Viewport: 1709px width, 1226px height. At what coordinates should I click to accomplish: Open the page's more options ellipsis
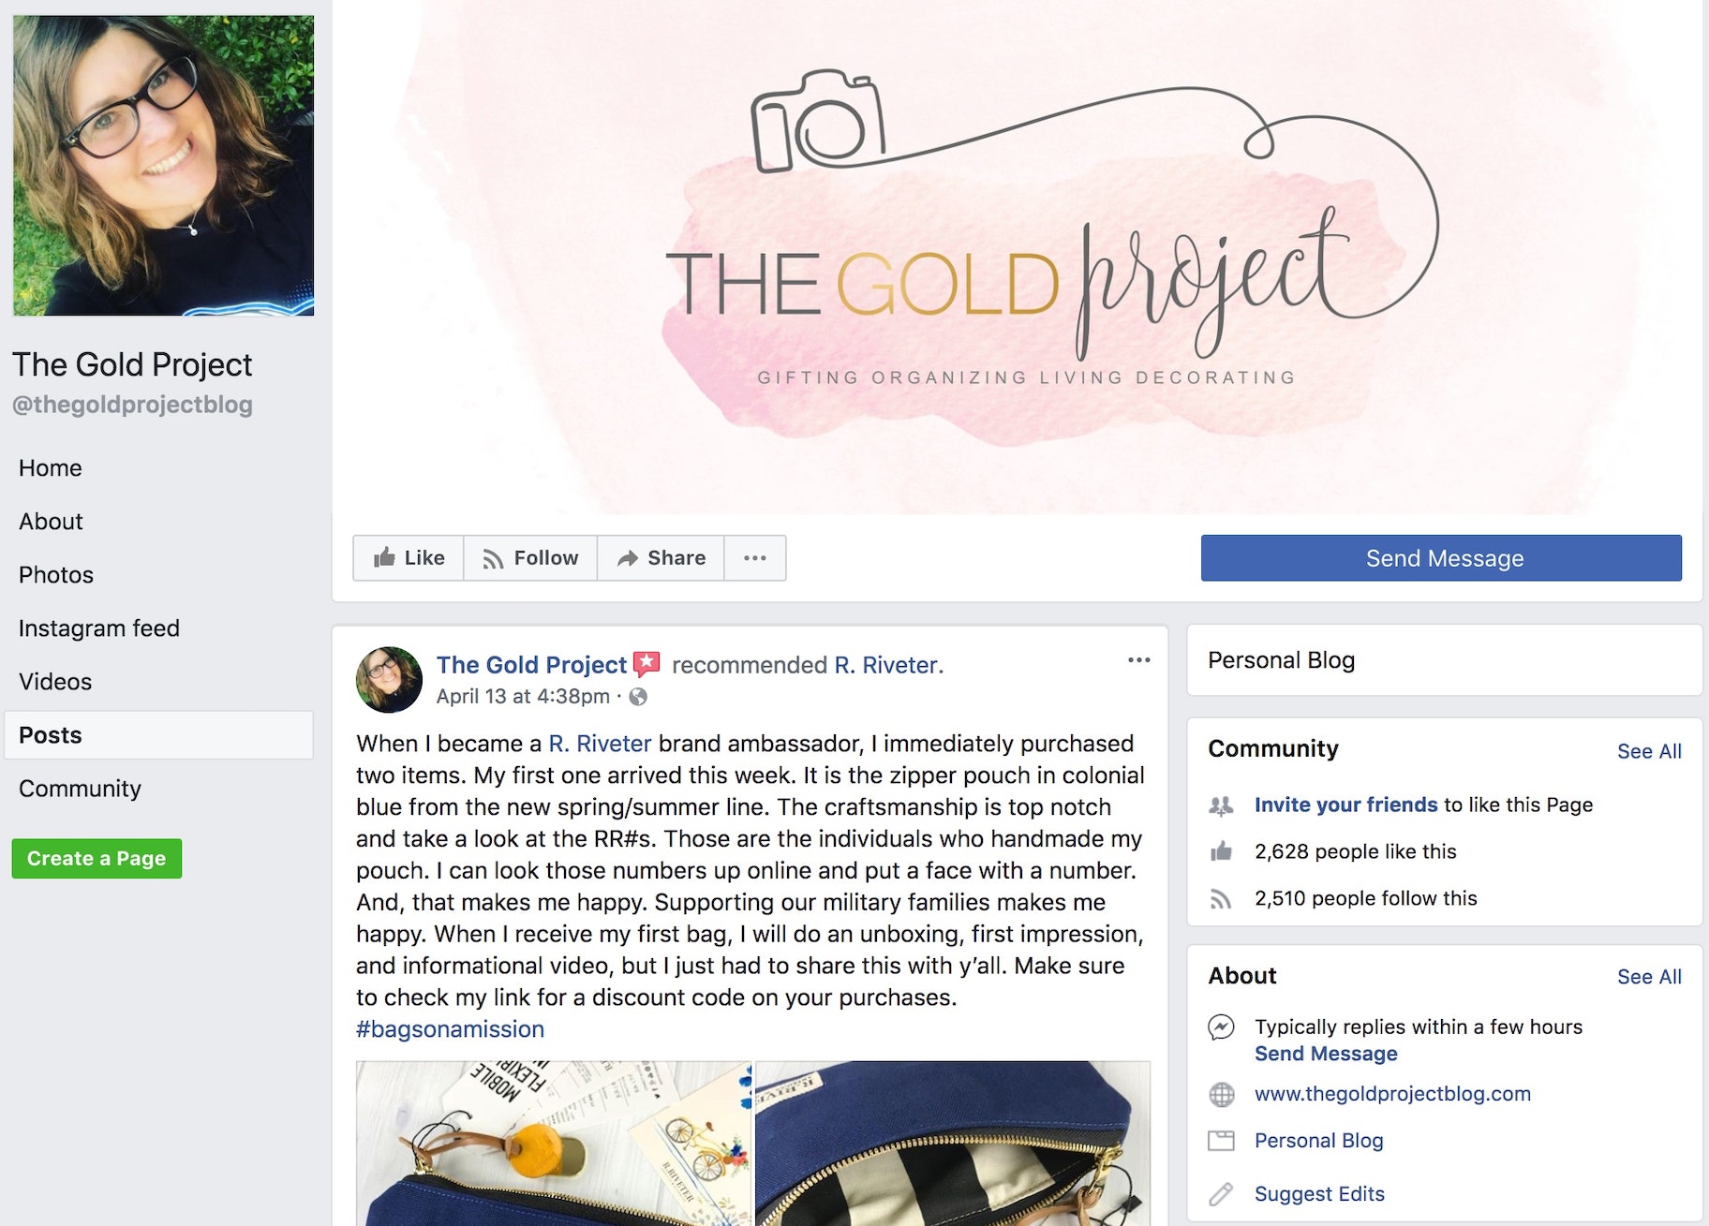[x=755, y=558]
